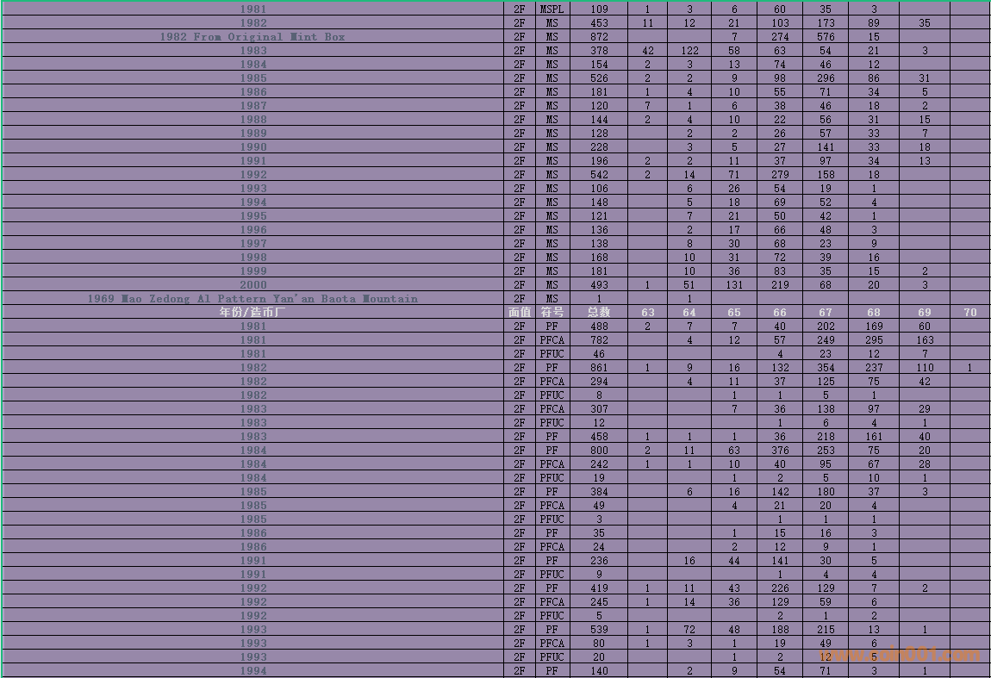This screenshot has width=991, height=678.
Task: Click the total cell showing 872
Action: [x=599, y=37]
